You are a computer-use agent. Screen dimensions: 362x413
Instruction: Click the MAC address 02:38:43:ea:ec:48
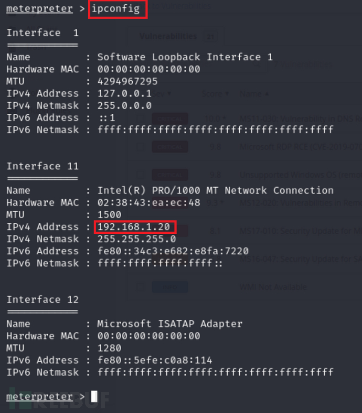pos(148,202)
